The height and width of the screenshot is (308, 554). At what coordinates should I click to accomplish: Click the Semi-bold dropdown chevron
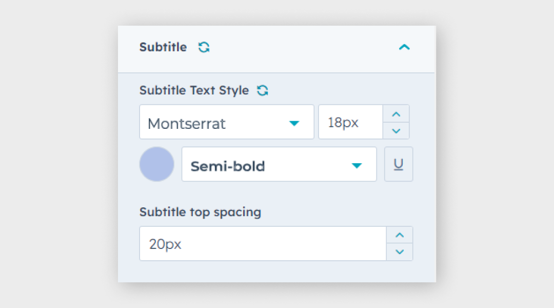click(x=357, y=165)
